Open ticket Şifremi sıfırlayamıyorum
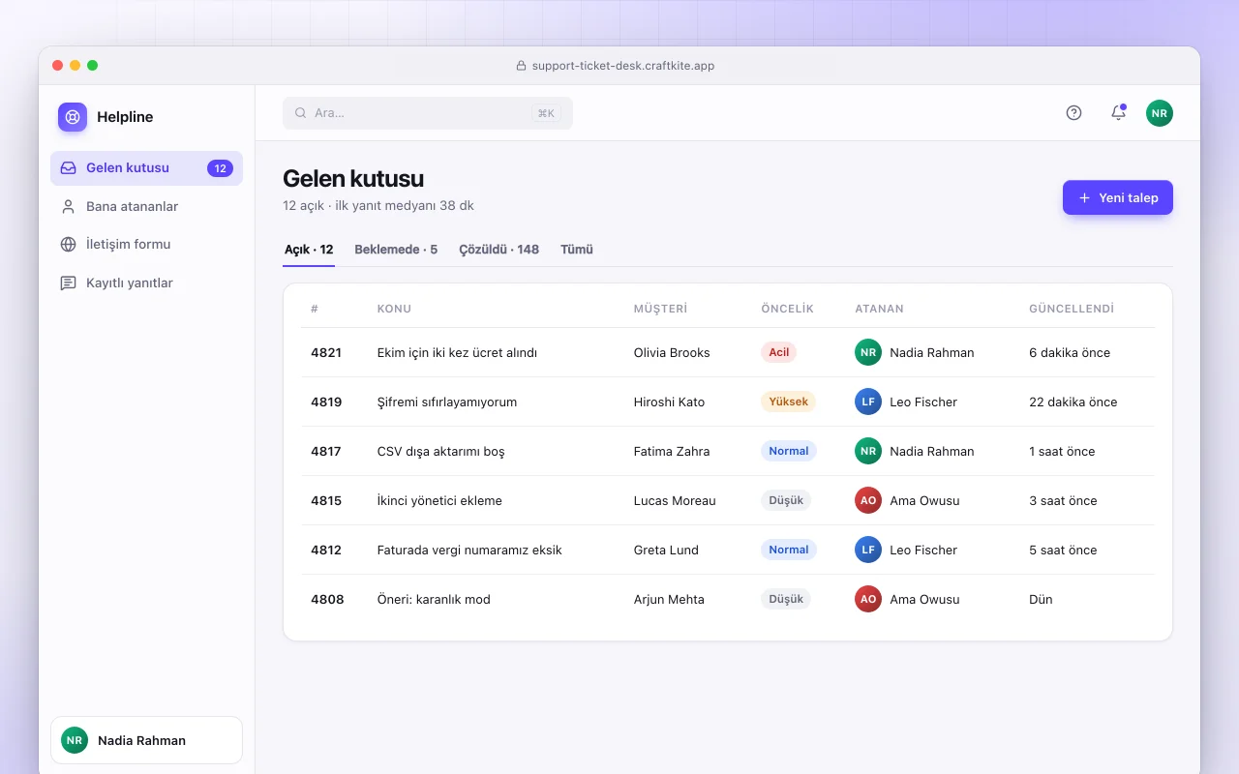Screen dimensions: 1239x774 [x=447, y=402]
